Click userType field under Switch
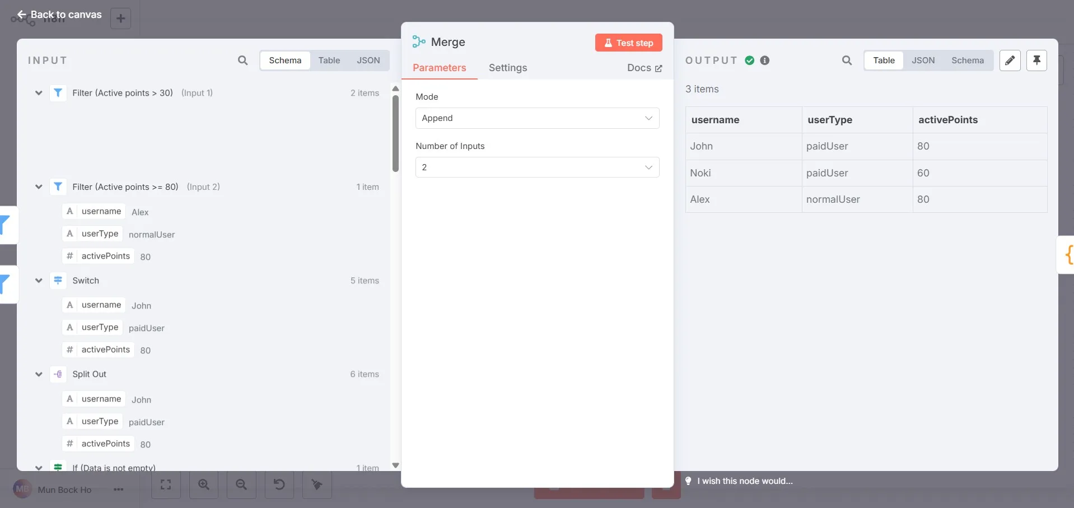 point(92,327)
